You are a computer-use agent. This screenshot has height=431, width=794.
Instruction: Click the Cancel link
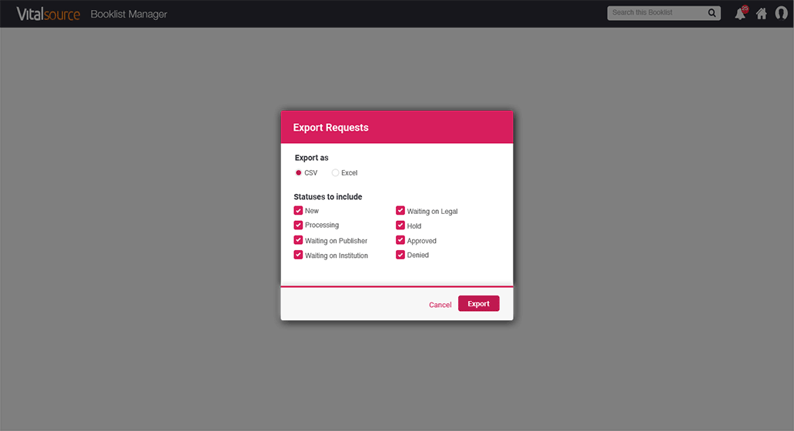pos(440,305)
